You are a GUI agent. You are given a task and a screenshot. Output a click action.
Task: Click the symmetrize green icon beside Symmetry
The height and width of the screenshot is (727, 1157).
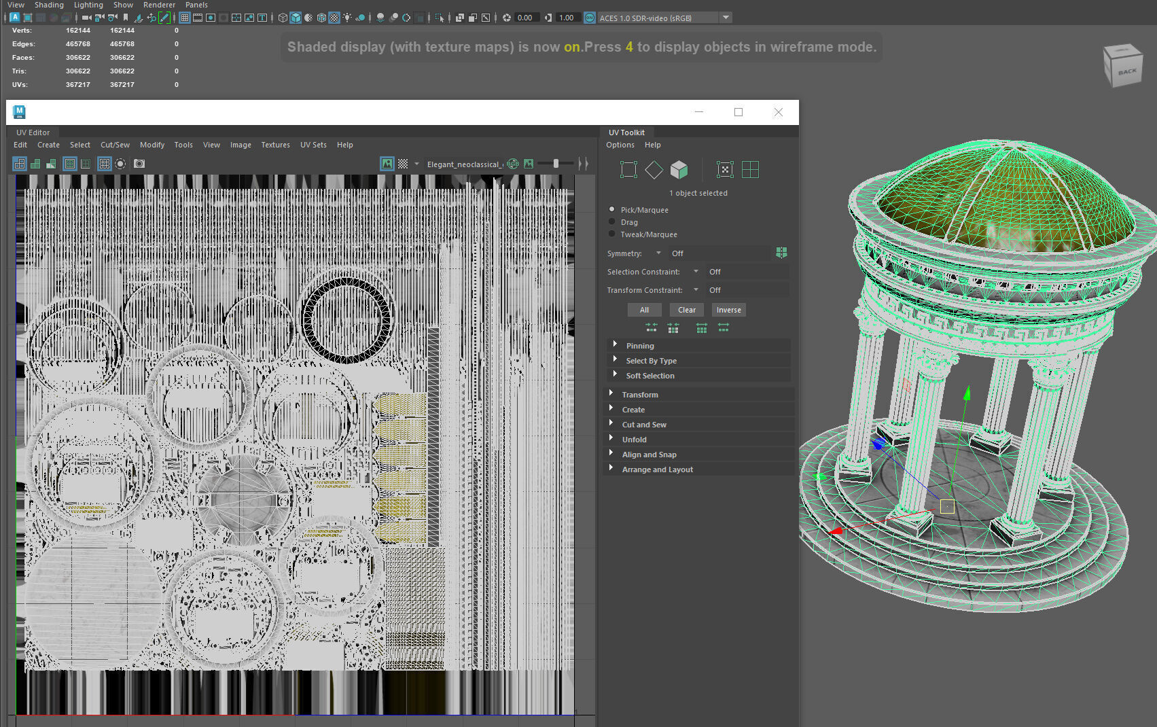pos(781,253)
